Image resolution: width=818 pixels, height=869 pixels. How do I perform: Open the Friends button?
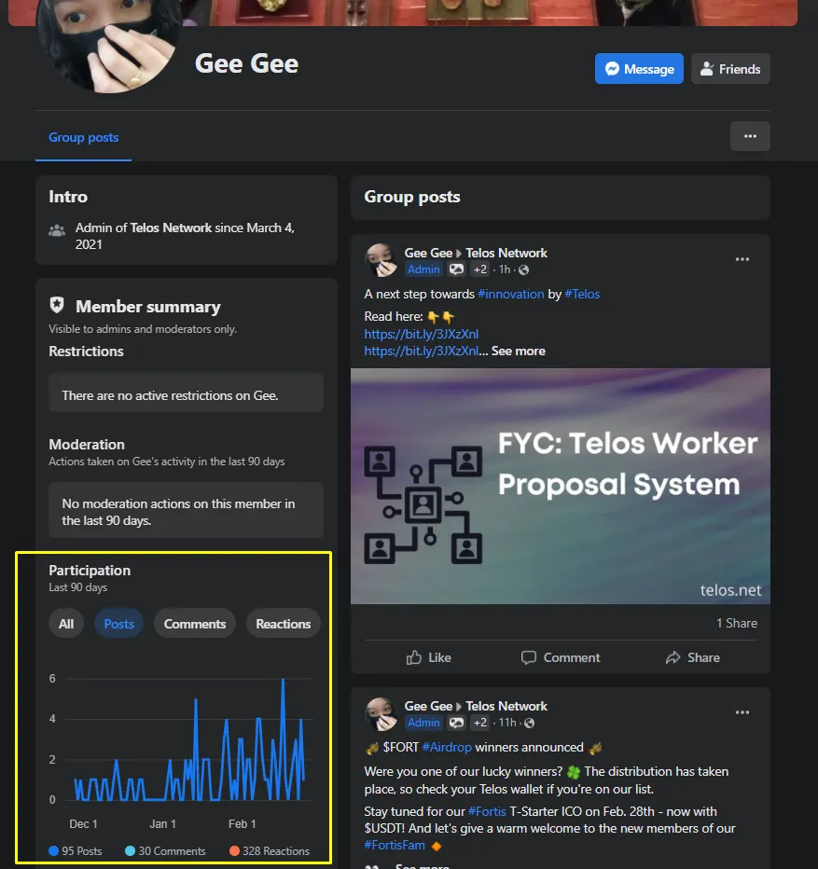click(730, 69)
